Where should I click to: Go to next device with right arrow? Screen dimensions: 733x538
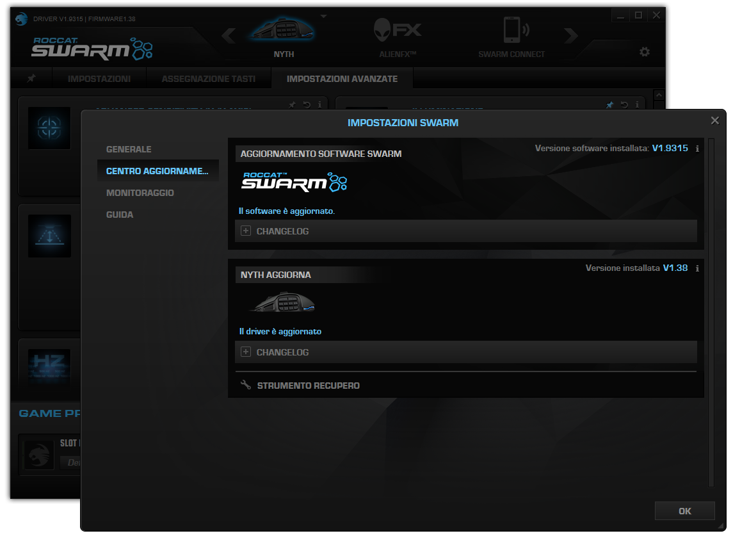[570, 36]
